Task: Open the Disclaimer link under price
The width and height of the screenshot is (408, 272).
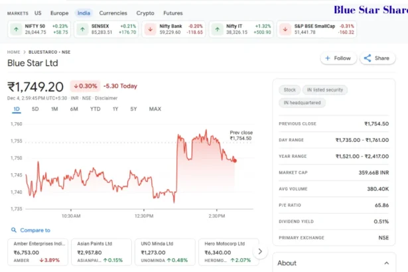Action: (x=106, y=98)
